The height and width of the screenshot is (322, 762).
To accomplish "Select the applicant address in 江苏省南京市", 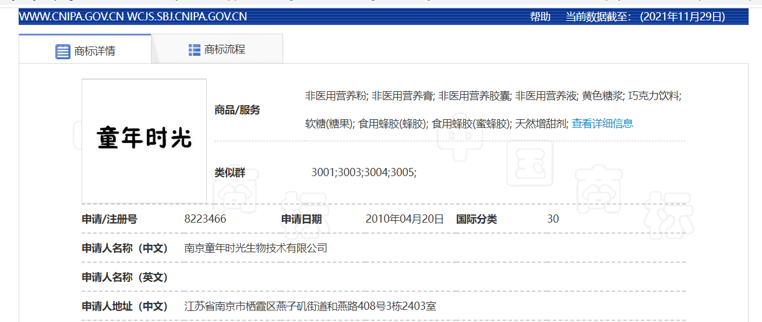I will click(311, 306).
